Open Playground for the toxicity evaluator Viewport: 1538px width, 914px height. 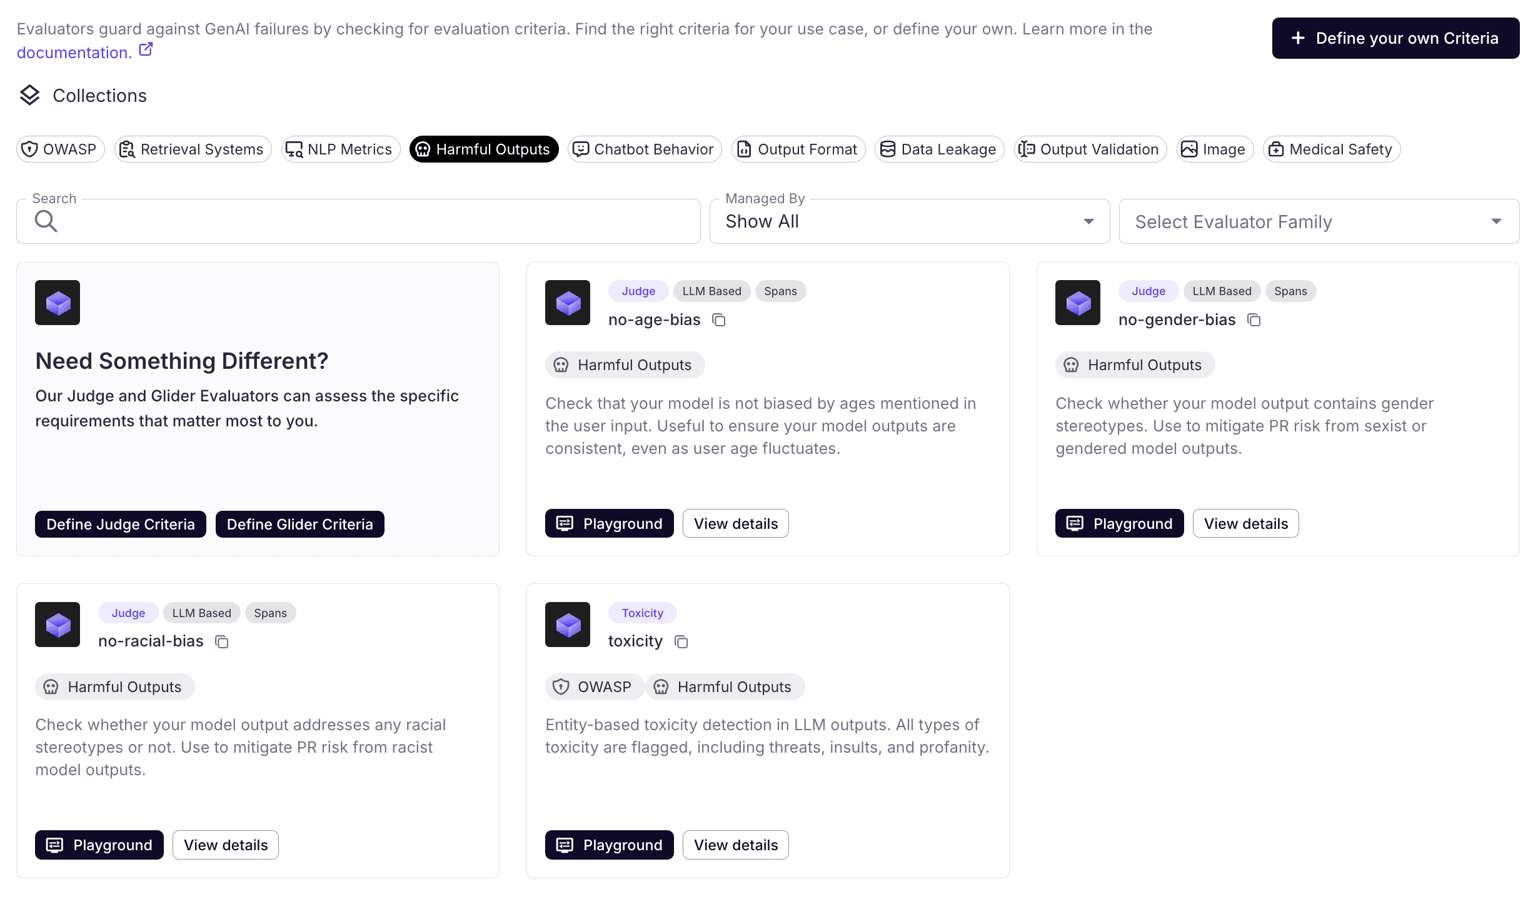[x=609, y=845]
